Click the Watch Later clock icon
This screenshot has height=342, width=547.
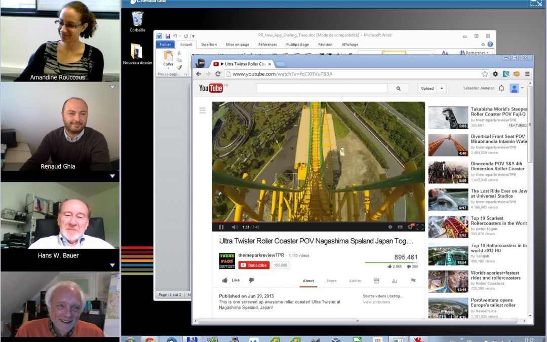click(x=390, y=227)
